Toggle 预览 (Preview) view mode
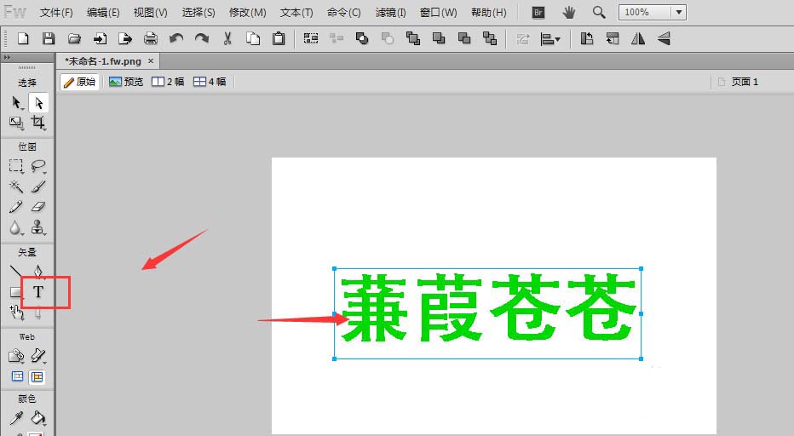Viewport: 794px width, 436px height. point(126,82)
